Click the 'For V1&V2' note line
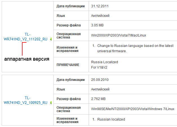The height and width of the screenshot is (127, 177). pyautogui.click(x=99, y=67)
